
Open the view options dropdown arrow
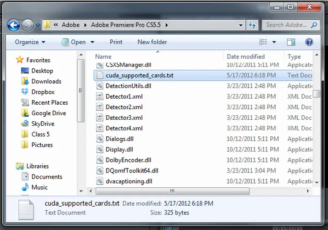[274, 42]
